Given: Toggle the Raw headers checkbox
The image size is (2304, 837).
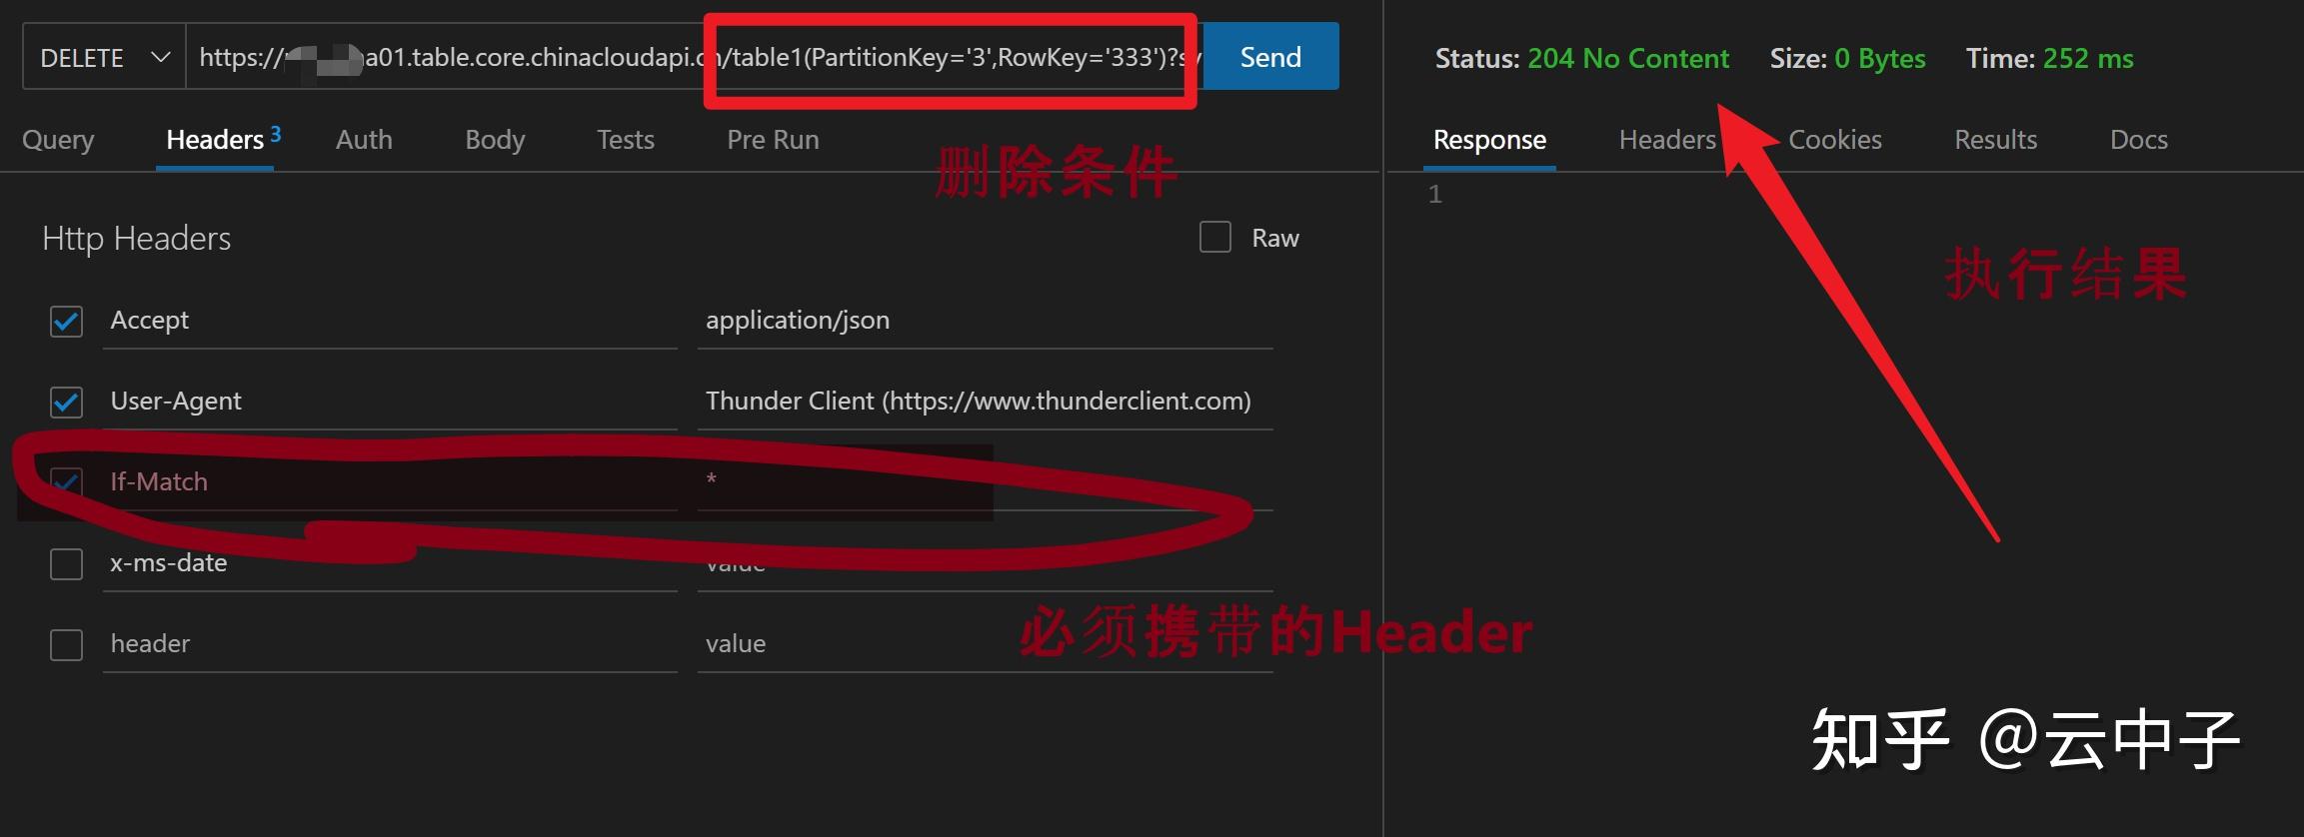Looking at the screenshot, I should (1214, 238).
